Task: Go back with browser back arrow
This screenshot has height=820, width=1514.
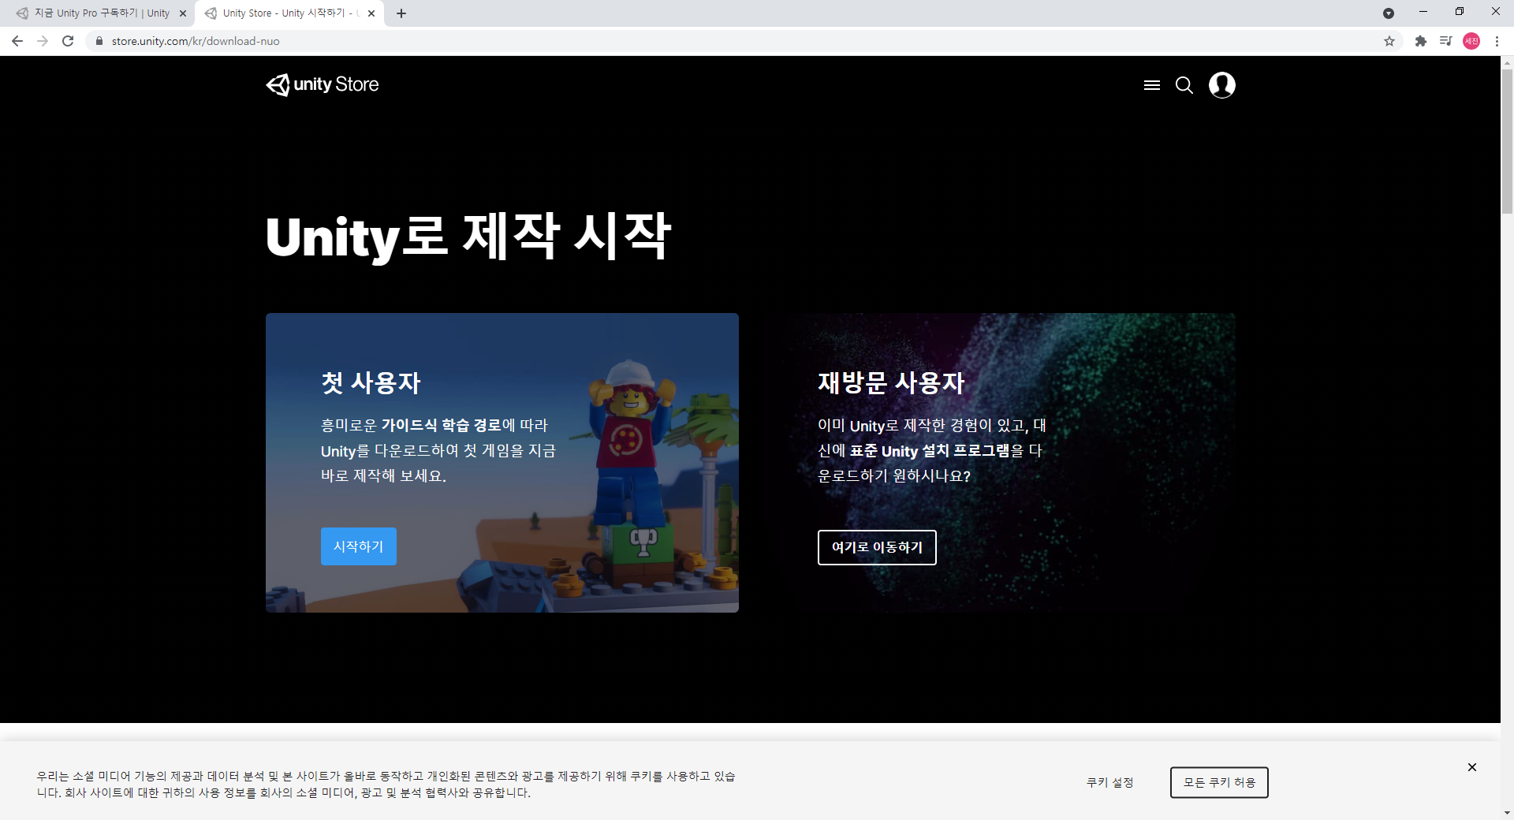Action: [17, 41]
